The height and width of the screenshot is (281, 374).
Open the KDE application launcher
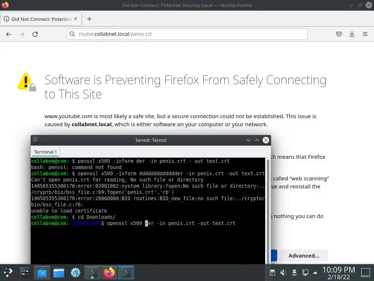coord(8,272)
